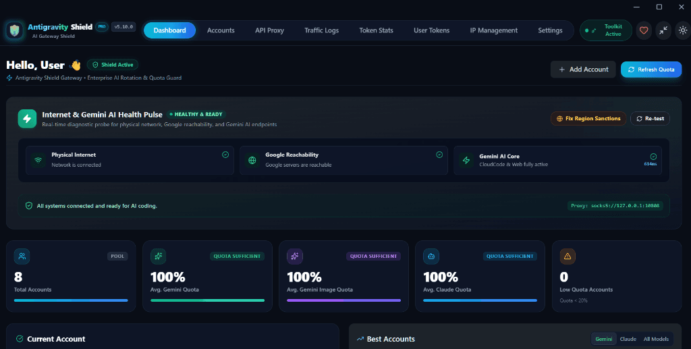
Task: Close the application window
Action: [681, 7]
